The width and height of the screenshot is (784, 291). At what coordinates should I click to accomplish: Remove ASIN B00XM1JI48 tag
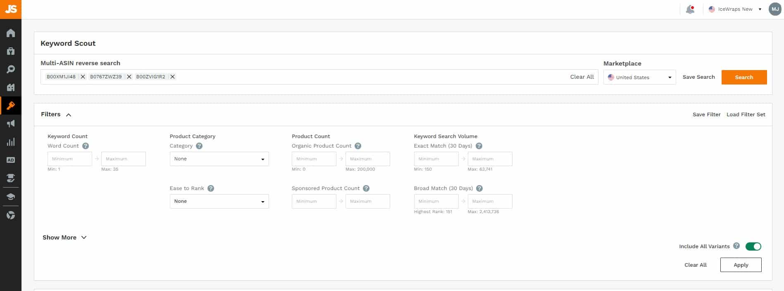[83, 77]
